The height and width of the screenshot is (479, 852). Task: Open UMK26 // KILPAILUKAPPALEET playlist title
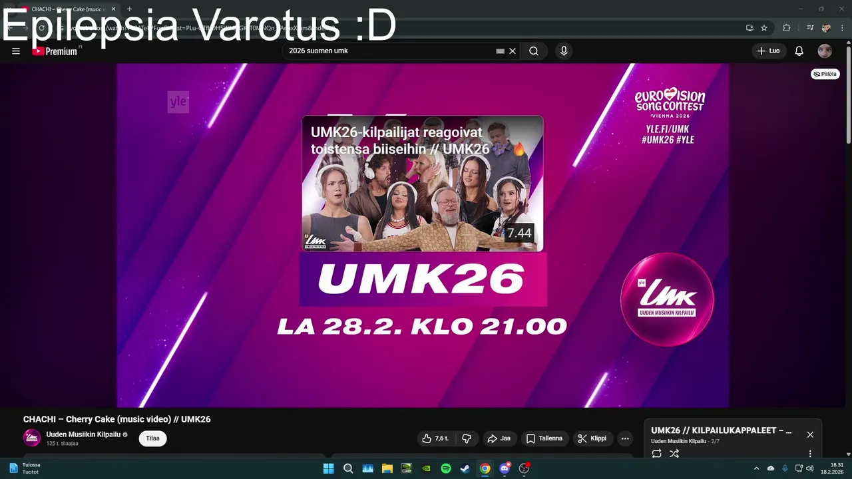click(722, 430)
